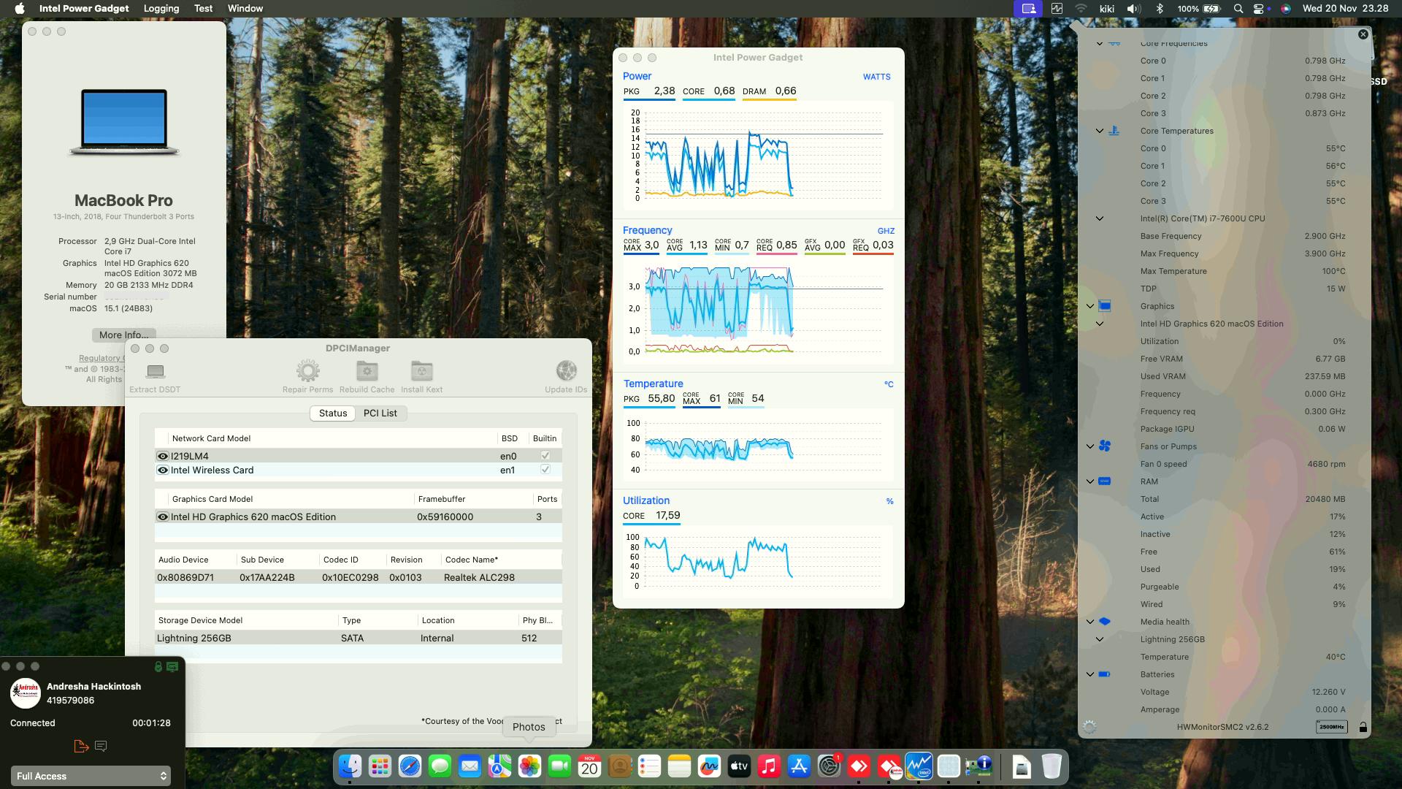1402x789 pixels.
Task: Collapse the Intel Core i7-7600U CPU group
Action: coord(1100,218)
